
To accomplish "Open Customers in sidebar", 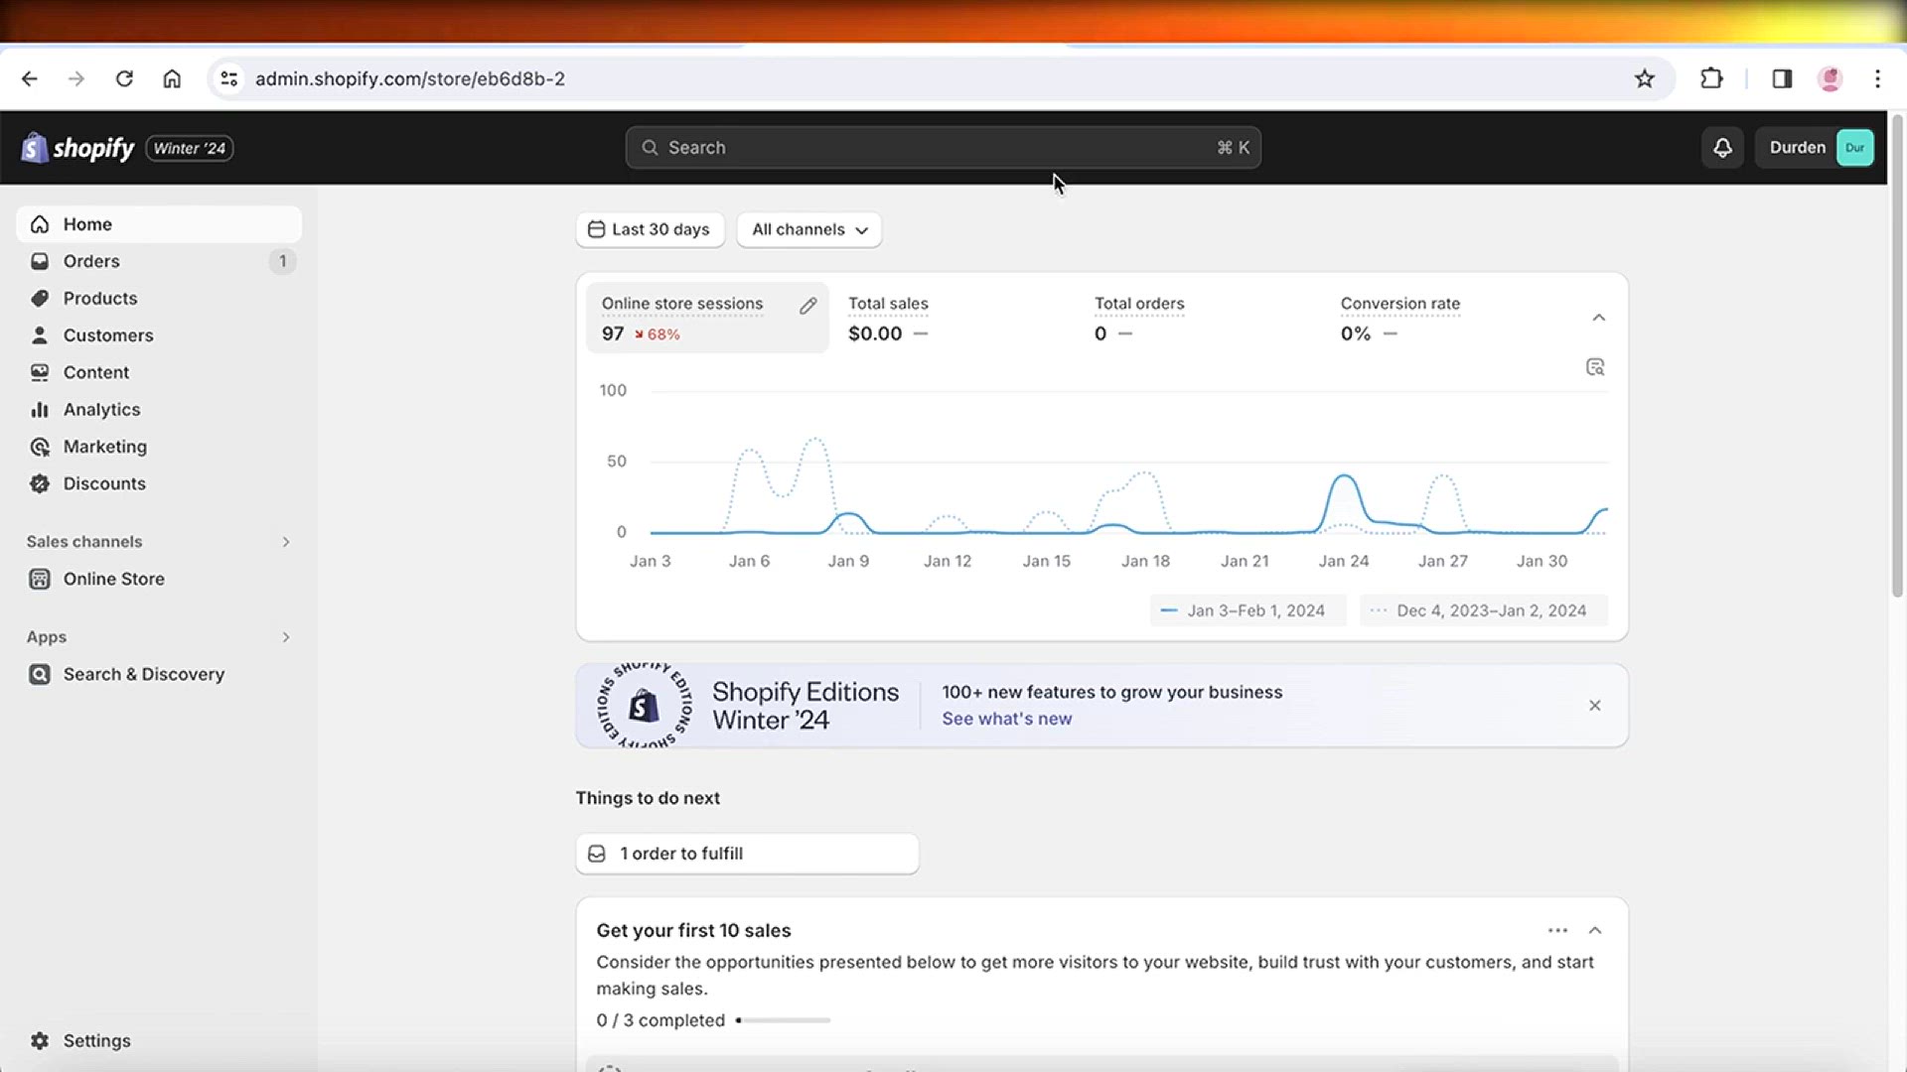I will tap(159, 335).
